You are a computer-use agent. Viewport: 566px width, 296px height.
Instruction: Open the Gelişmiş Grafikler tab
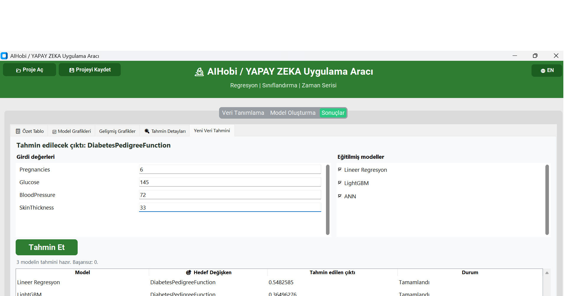117,131
